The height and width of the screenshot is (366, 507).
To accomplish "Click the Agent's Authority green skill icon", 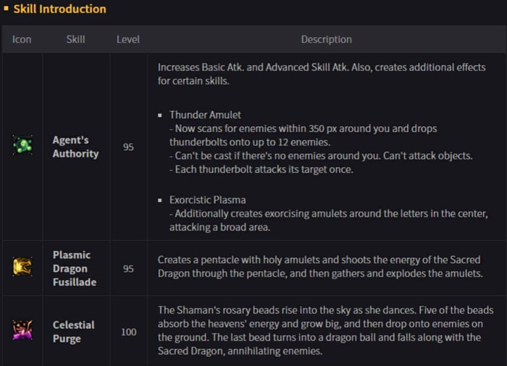I will tap(22, 145).
